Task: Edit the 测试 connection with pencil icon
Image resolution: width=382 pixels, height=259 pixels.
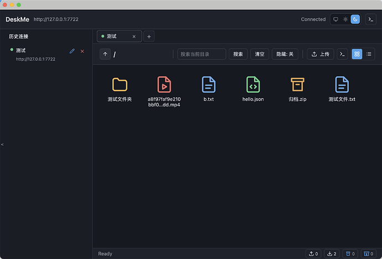Action: [x=72, y=51]
